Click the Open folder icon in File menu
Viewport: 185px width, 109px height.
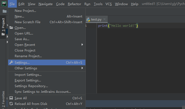11,28
